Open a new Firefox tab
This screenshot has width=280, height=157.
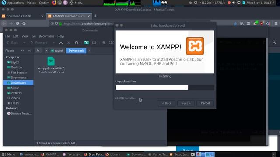click(95, 16)
